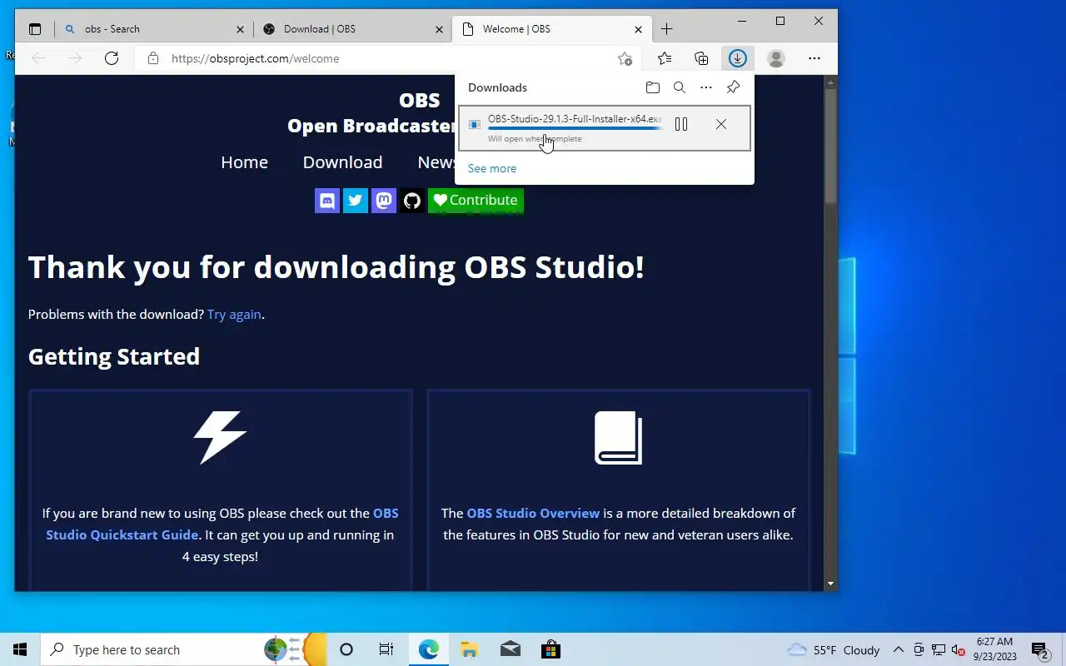
Task: Open the Download nav item
Action: 342,162
